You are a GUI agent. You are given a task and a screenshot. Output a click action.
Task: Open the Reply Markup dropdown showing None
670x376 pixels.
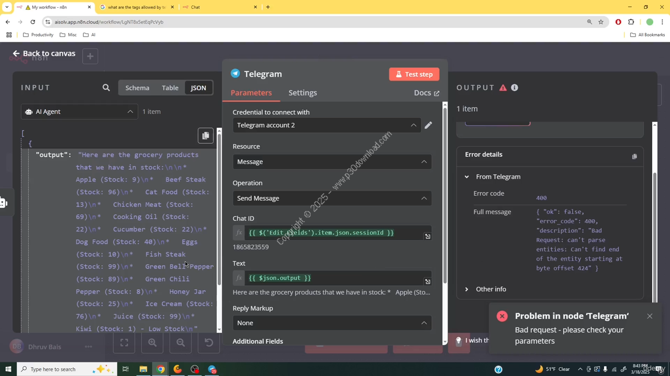pos(332,323)
